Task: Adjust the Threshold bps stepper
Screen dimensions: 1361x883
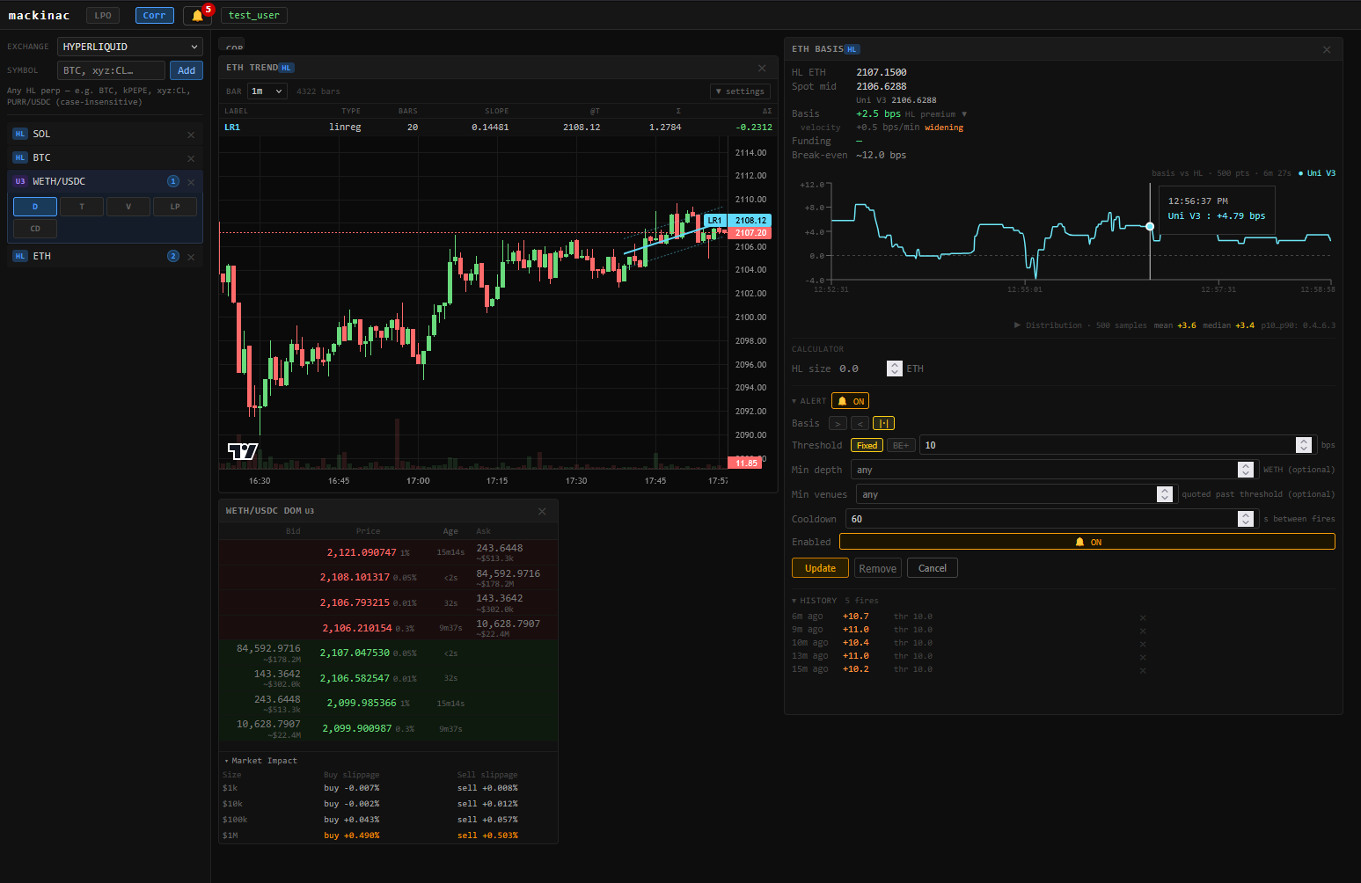Action: [1304, 445]
